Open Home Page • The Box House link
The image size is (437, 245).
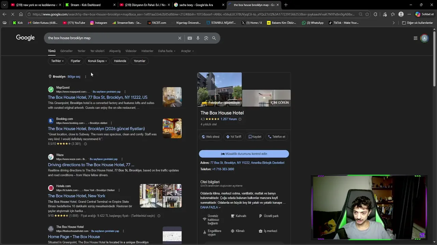point(74,237)
